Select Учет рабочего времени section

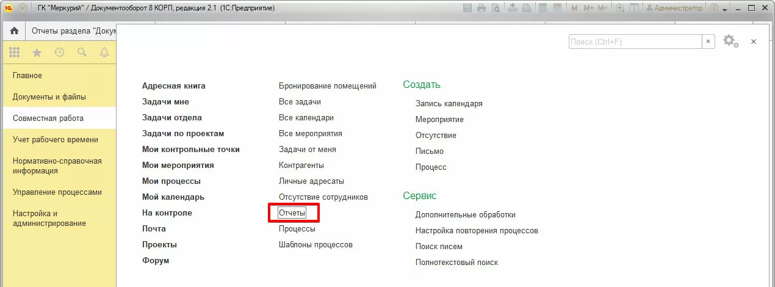point(58,140)
